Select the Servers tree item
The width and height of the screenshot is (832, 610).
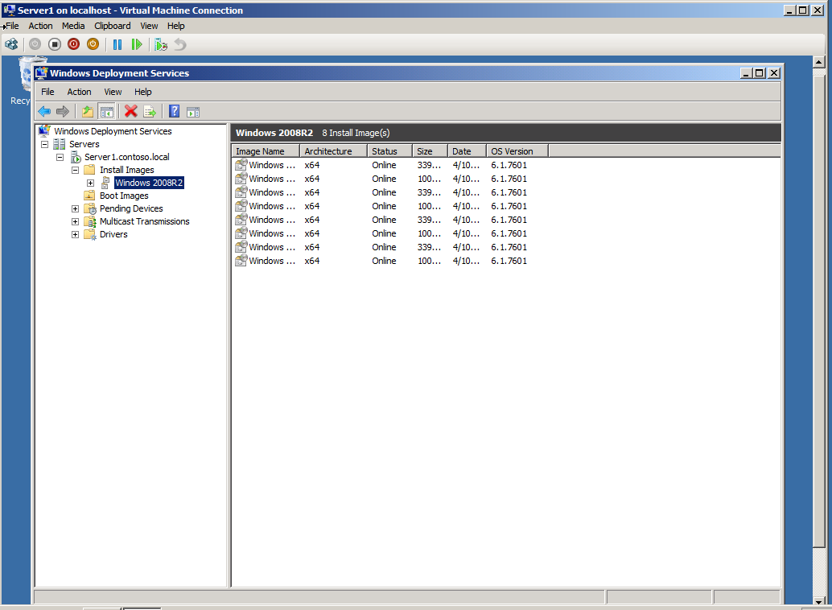pos(84,144)
